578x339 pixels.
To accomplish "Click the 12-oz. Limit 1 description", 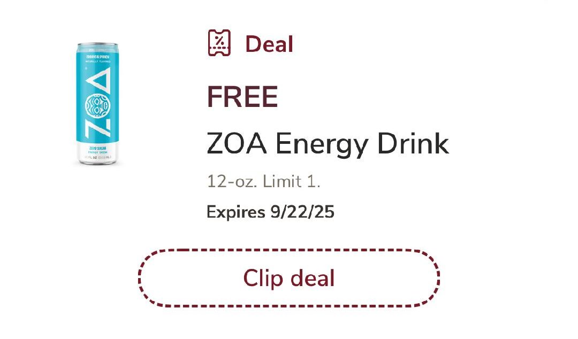I will 263,182.
